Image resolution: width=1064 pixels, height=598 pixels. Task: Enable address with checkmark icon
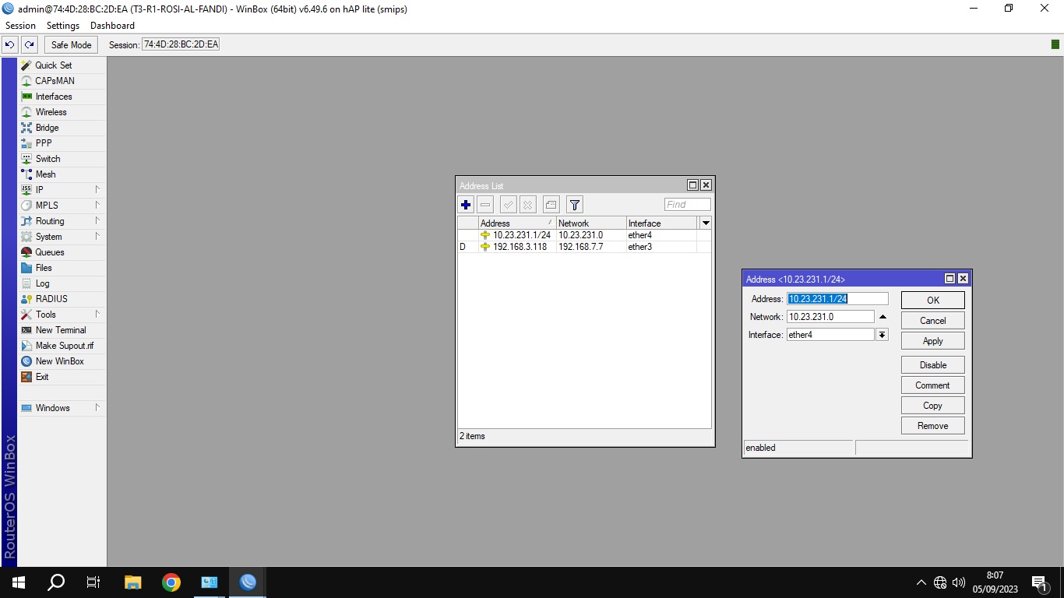[x=508, y=205]
